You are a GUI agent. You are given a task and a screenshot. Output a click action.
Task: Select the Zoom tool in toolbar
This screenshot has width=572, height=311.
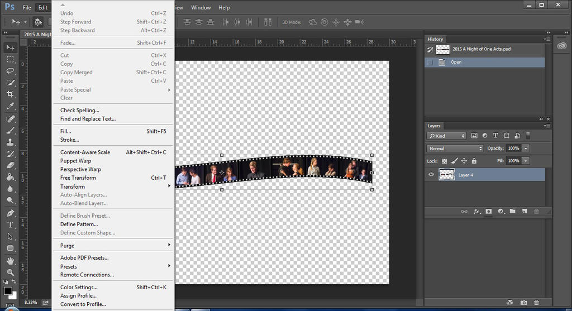tap(10, 272)
